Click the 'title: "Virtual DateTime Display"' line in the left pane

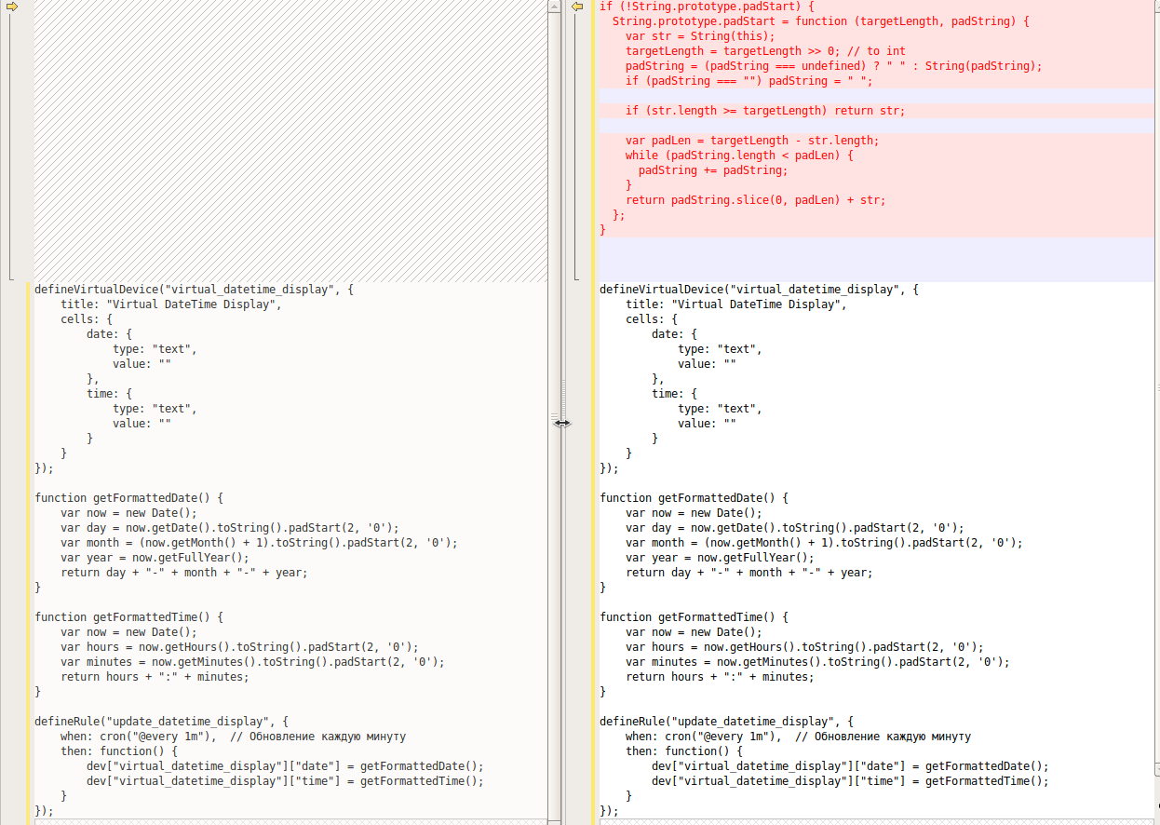tap(171, 304)
